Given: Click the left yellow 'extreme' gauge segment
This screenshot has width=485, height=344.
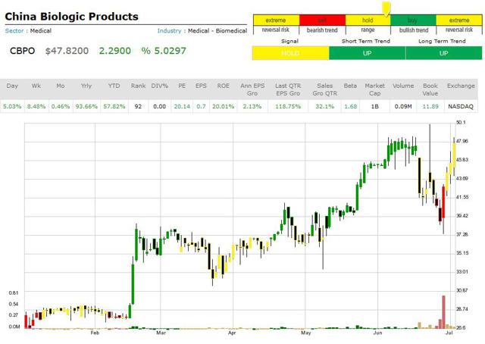Looking at the screenshot, I should [x=276, y=20].
